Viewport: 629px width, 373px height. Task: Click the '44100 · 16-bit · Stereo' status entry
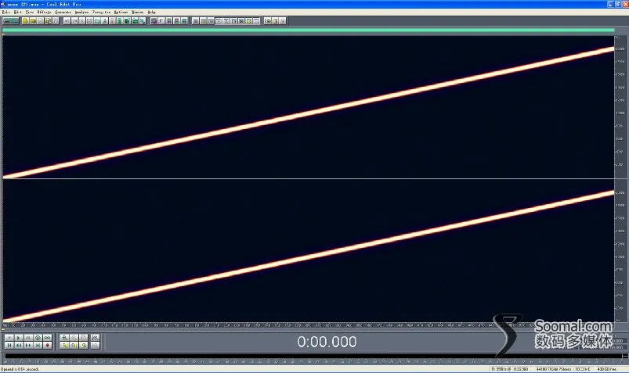click(554, 369)
